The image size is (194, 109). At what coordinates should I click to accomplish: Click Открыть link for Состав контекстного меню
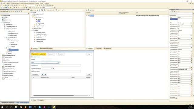tap(180, 49)
